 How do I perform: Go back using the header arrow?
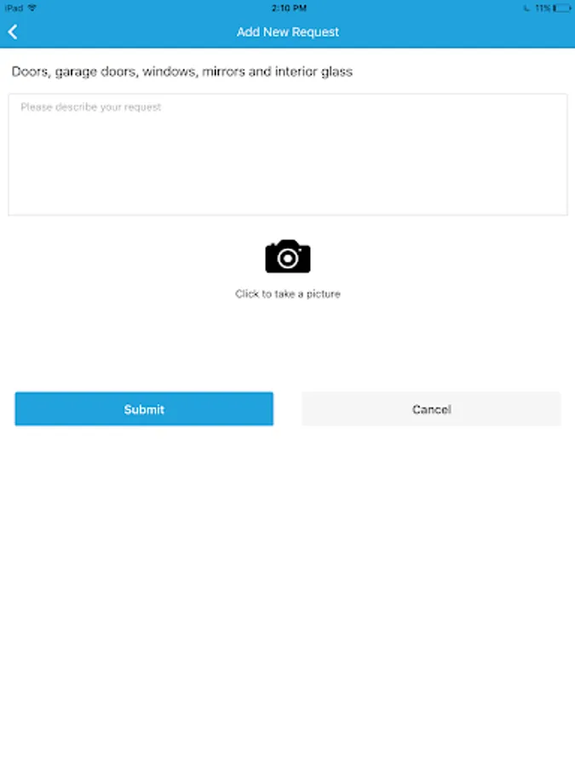click(13, 32)
